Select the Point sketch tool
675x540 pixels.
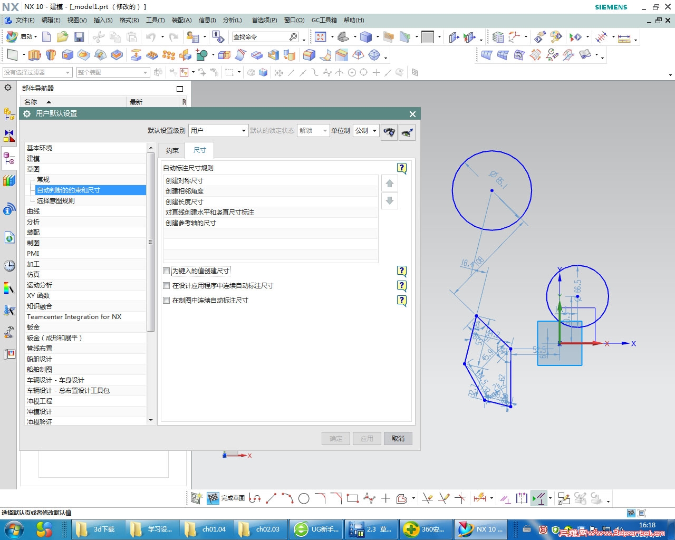coord(385,498)
